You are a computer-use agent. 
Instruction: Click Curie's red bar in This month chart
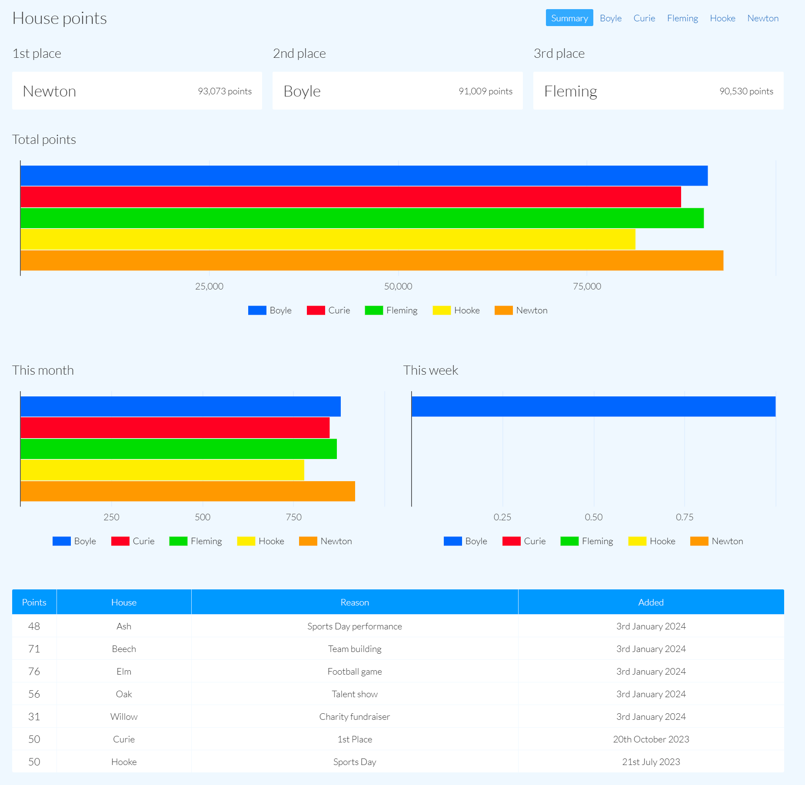coord(174,427)
